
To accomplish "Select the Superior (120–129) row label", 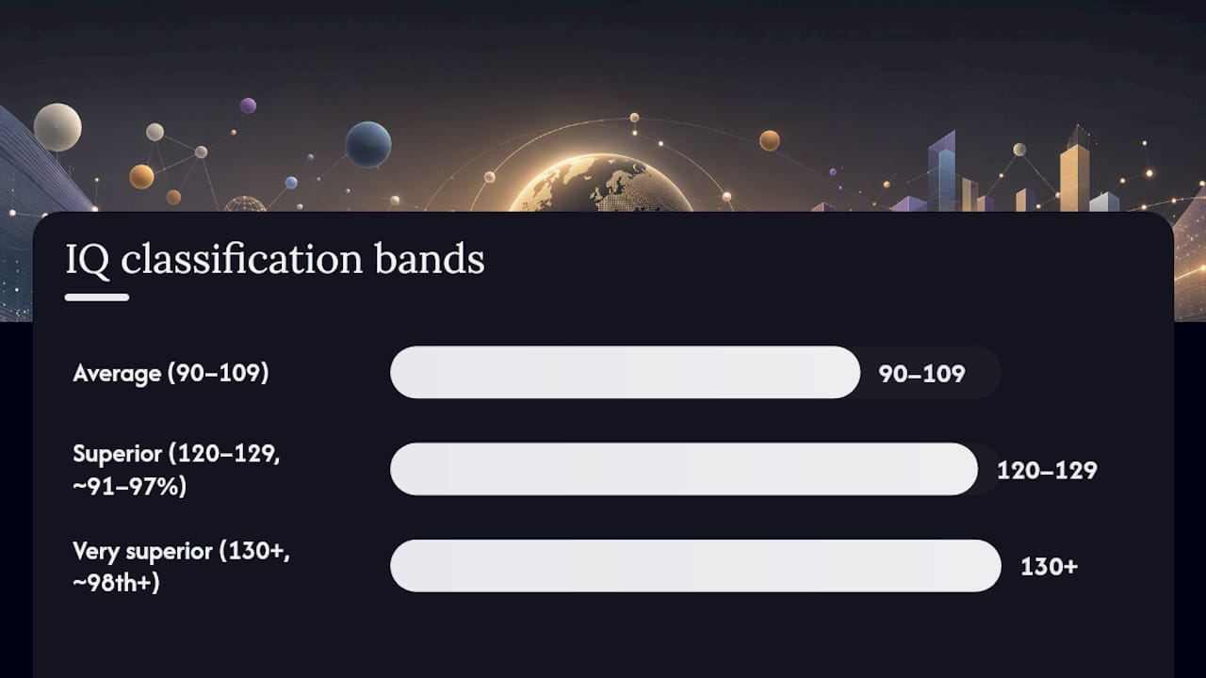I will (176, 470).
